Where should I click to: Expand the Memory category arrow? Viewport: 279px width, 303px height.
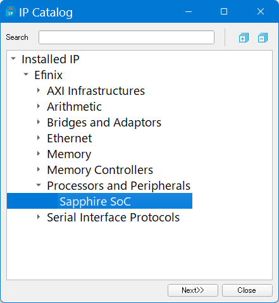click(39, 154)
